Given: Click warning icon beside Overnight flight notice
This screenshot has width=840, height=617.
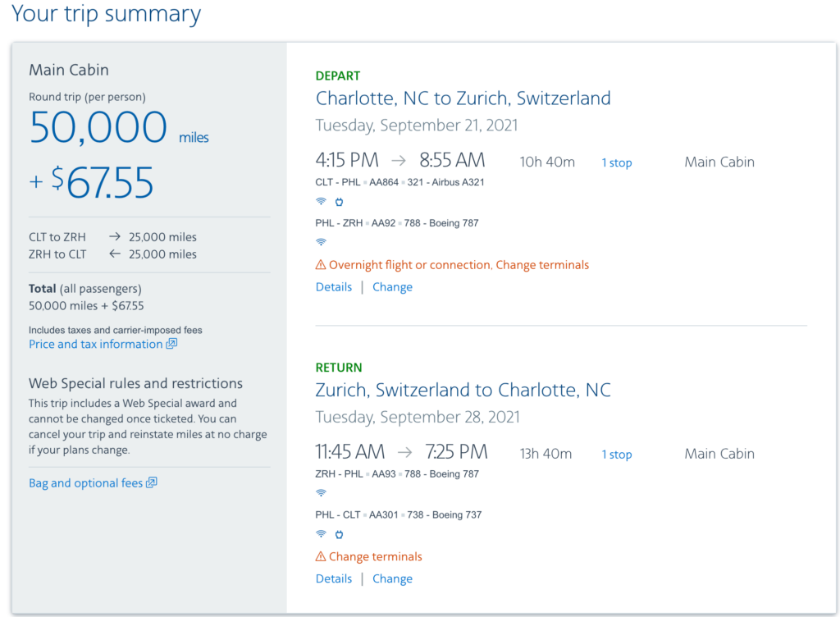Looking at the screenshot, I should [x=321, y=265].
